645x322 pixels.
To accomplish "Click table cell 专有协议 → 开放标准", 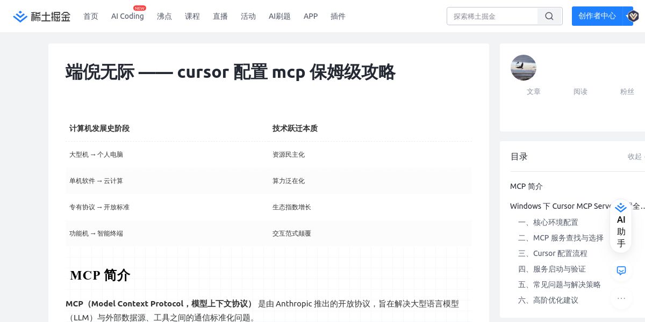I will point(99,207).
